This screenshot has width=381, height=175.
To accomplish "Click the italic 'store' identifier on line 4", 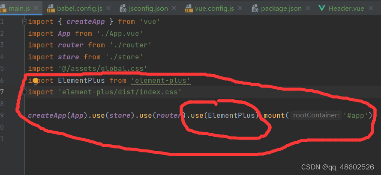I will [x=68, y=57].
